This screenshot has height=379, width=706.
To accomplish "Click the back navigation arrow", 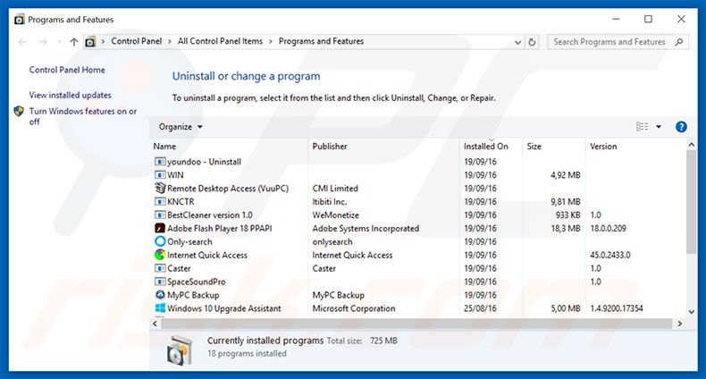I will (22, 42).
